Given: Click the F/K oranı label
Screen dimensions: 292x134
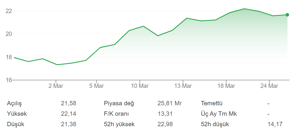Looking at the screenshot, I should [116, 114].
